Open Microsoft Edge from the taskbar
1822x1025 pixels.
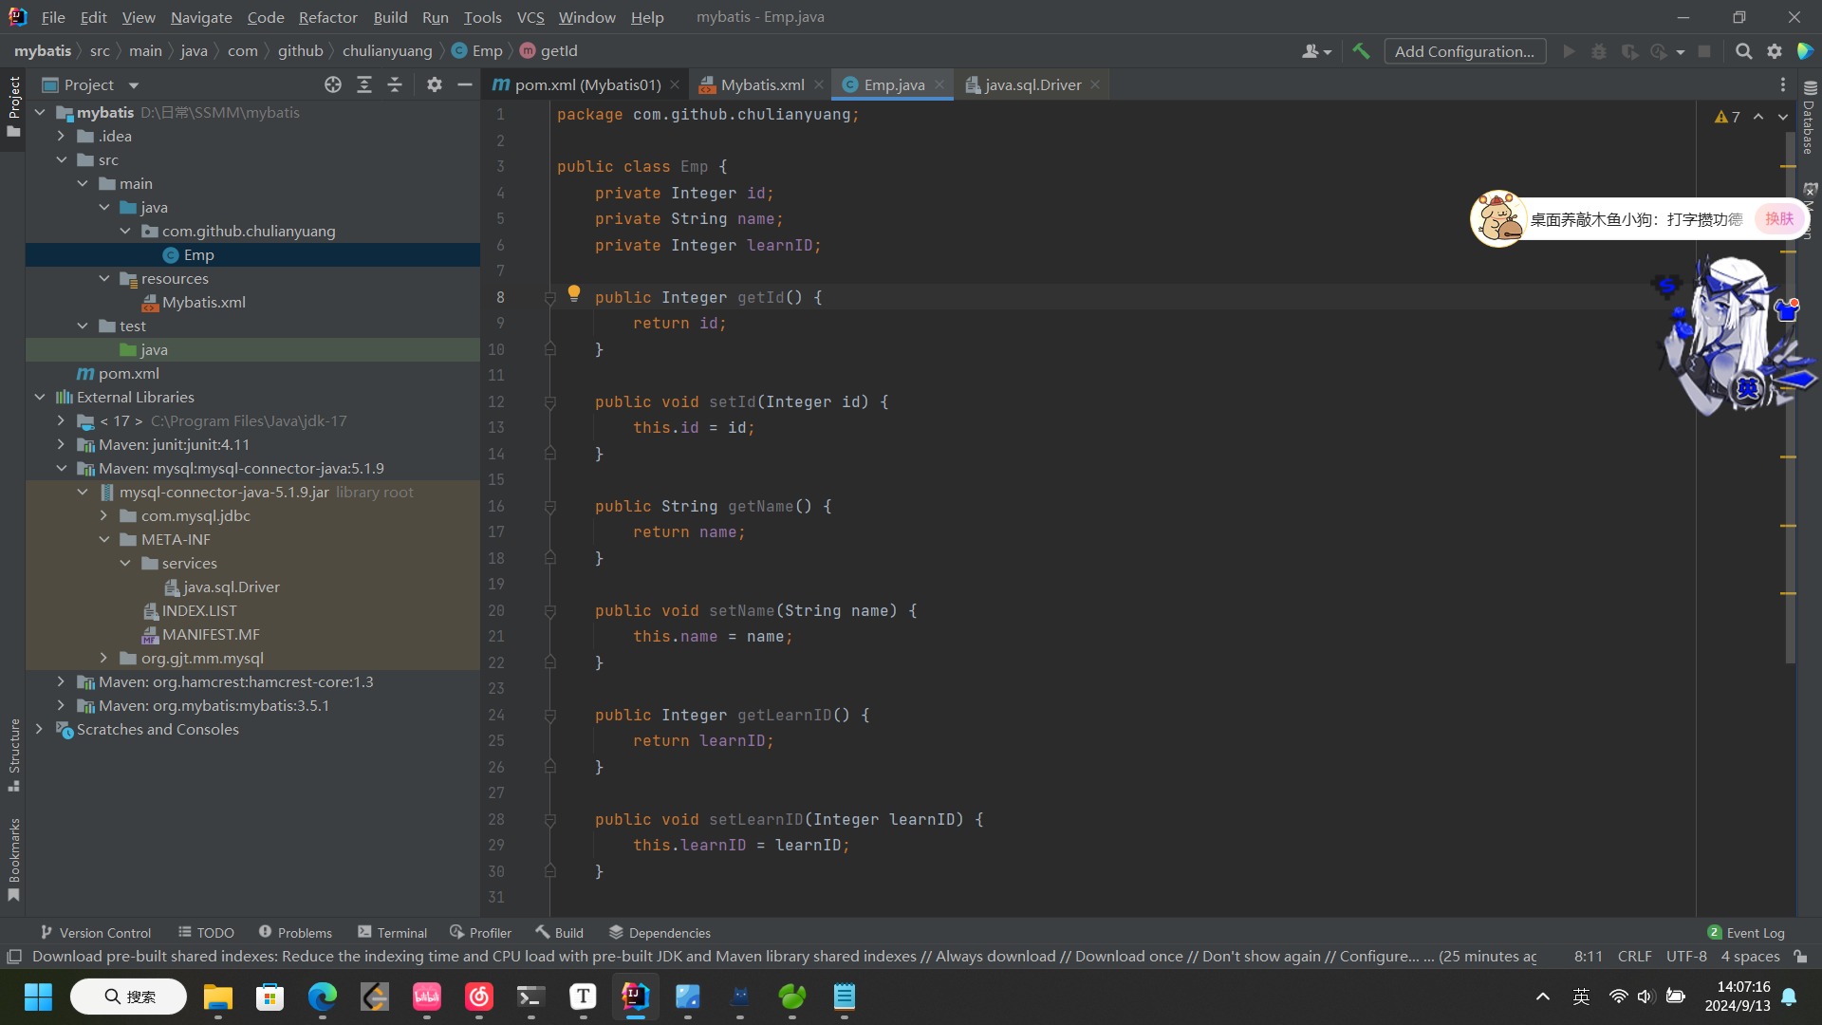pyautogui.click(x=323, y=997)
